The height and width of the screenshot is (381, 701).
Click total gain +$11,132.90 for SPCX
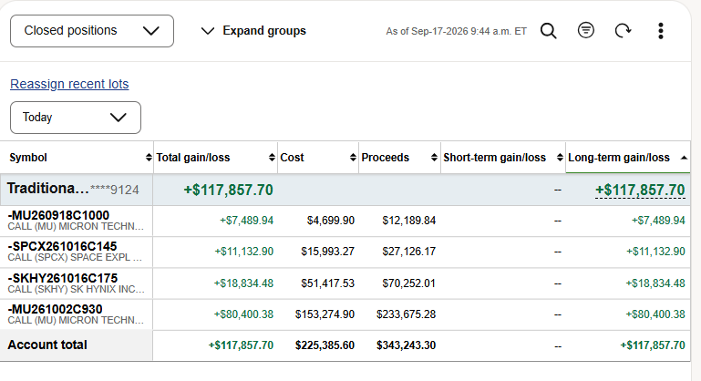(244, 252)
